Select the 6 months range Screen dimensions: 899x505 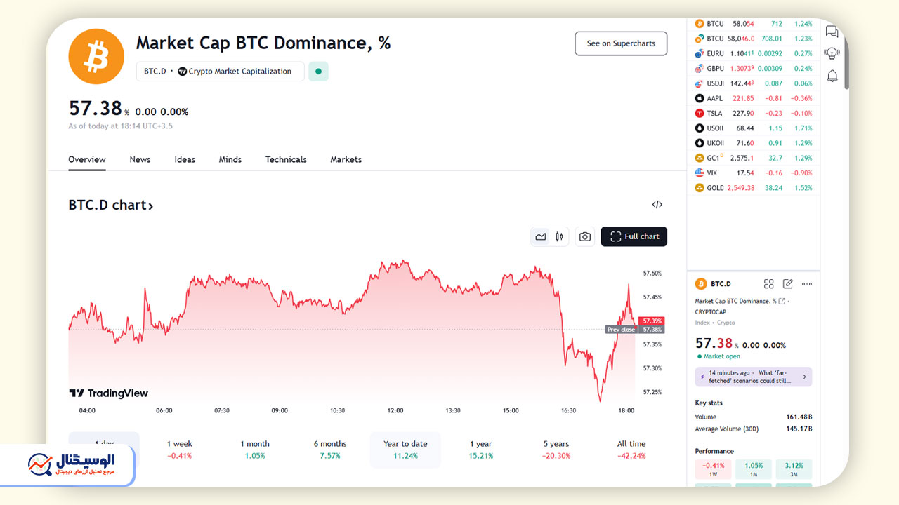[330, 450]
